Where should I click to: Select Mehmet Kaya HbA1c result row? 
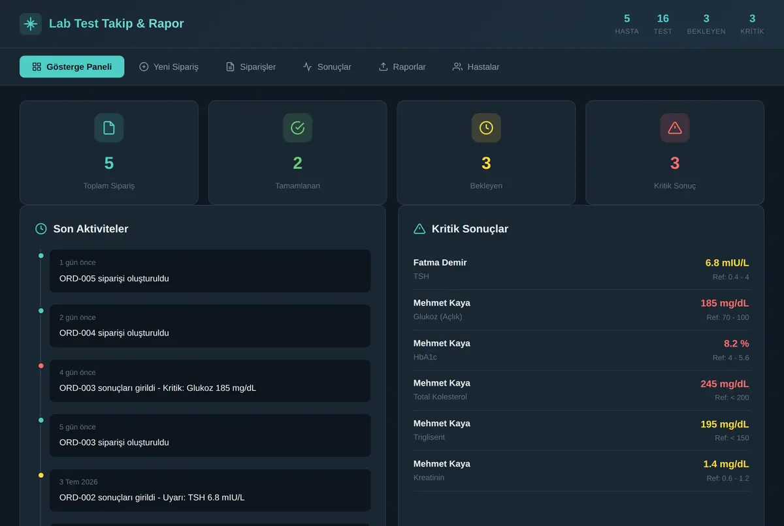click(x=581, y=350)
